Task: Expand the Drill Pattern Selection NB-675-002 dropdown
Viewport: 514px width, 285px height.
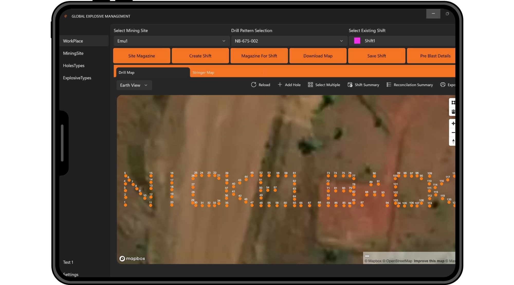Action: pos(289,41)
